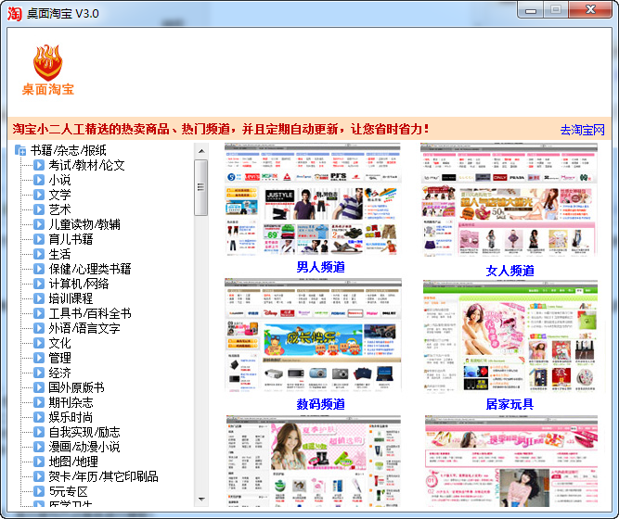Select 计算机/网络 category
619x519 pixels.
click(79, 284)
